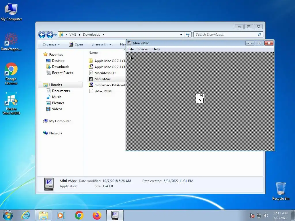Open the Special menu in Mini vMac

point(143,49)
